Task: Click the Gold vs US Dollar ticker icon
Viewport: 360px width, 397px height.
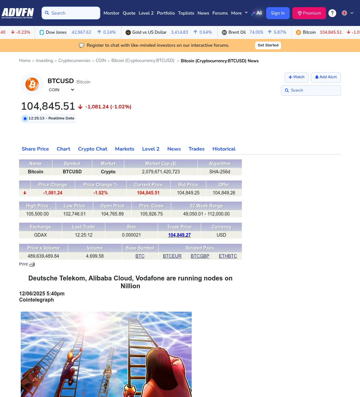Action: (128, 32)
